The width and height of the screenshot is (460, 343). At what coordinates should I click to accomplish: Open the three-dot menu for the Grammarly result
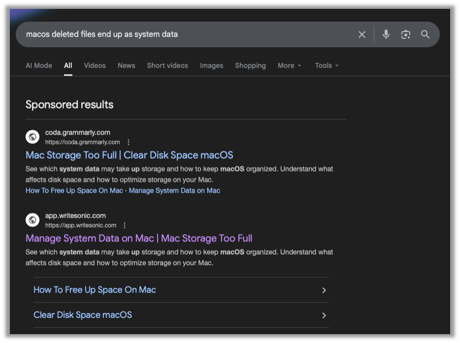(128, 142)
